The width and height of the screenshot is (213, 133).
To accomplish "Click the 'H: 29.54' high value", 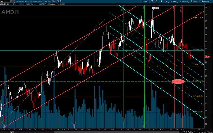I will [x=28, y=4].
